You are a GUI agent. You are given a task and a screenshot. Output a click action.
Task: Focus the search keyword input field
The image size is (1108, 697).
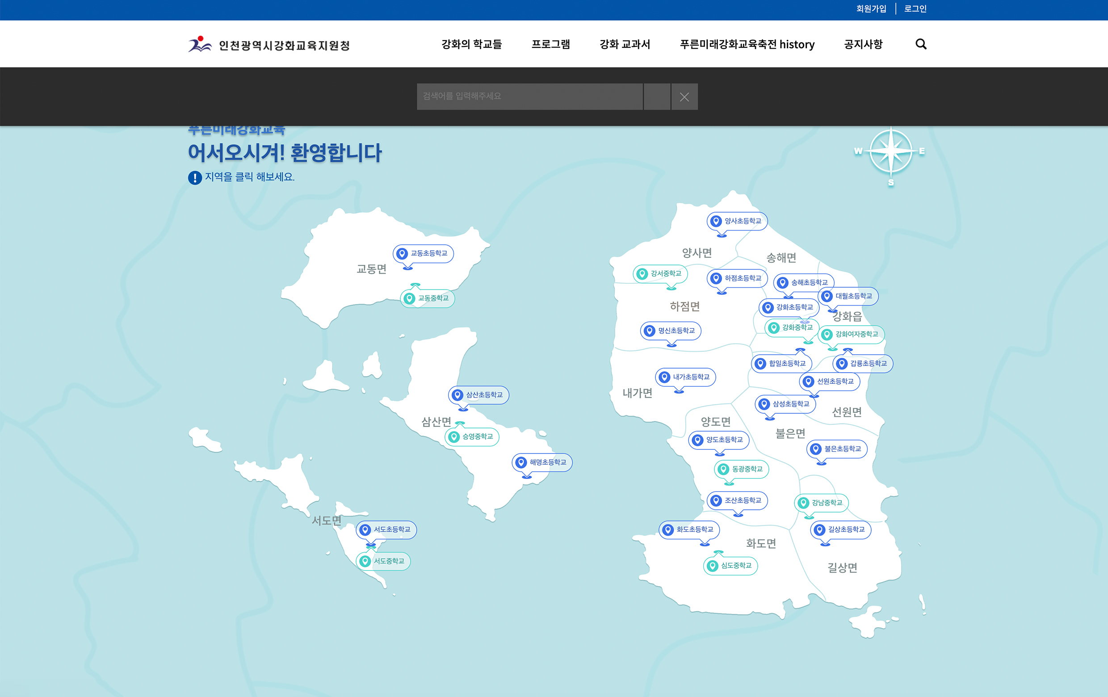529,97
